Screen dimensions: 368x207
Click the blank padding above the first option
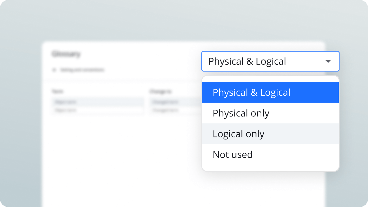coord(270,79)
